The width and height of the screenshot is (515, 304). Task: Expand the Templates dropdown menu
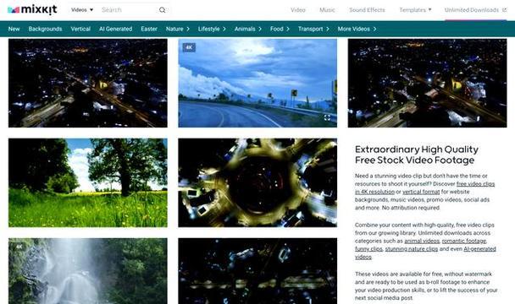coord(415,10)
